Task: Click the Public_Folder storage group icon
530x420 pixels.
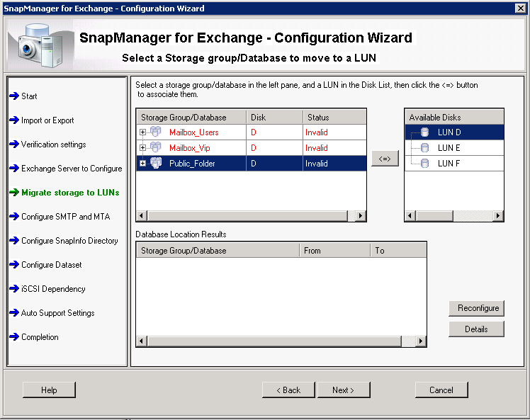Action: coord(155,164)
